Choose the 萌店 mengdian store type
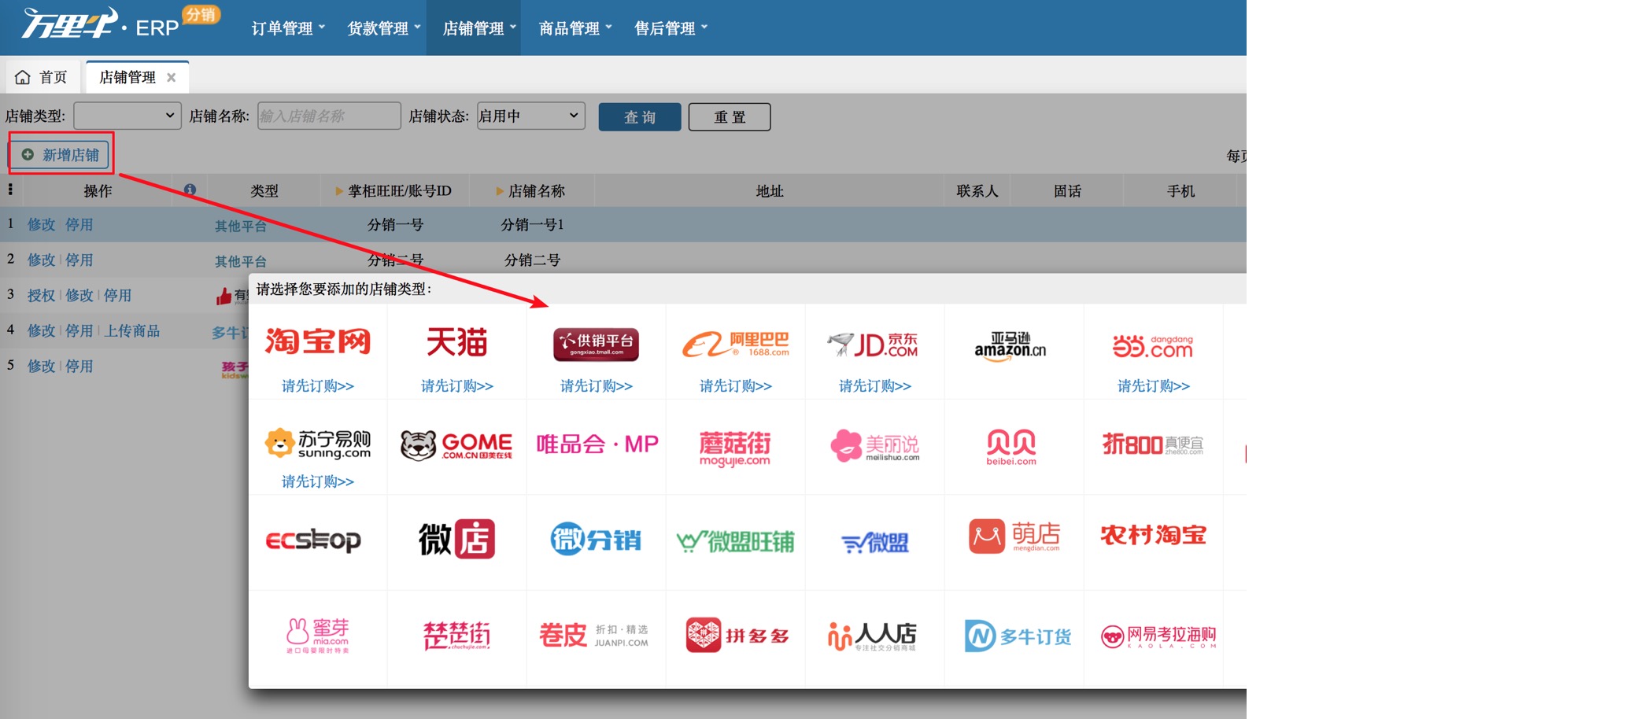This screenshot has width=1633, height=719. (x=1014, y=536)
